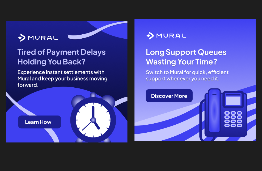
Task: Select the "Long Support Queues" headline
Action: tap(186, 52)
